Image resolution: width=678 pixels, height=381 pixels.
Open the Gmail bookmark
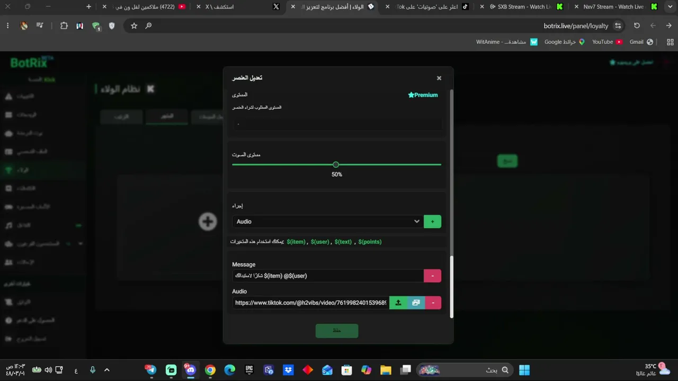641,42
